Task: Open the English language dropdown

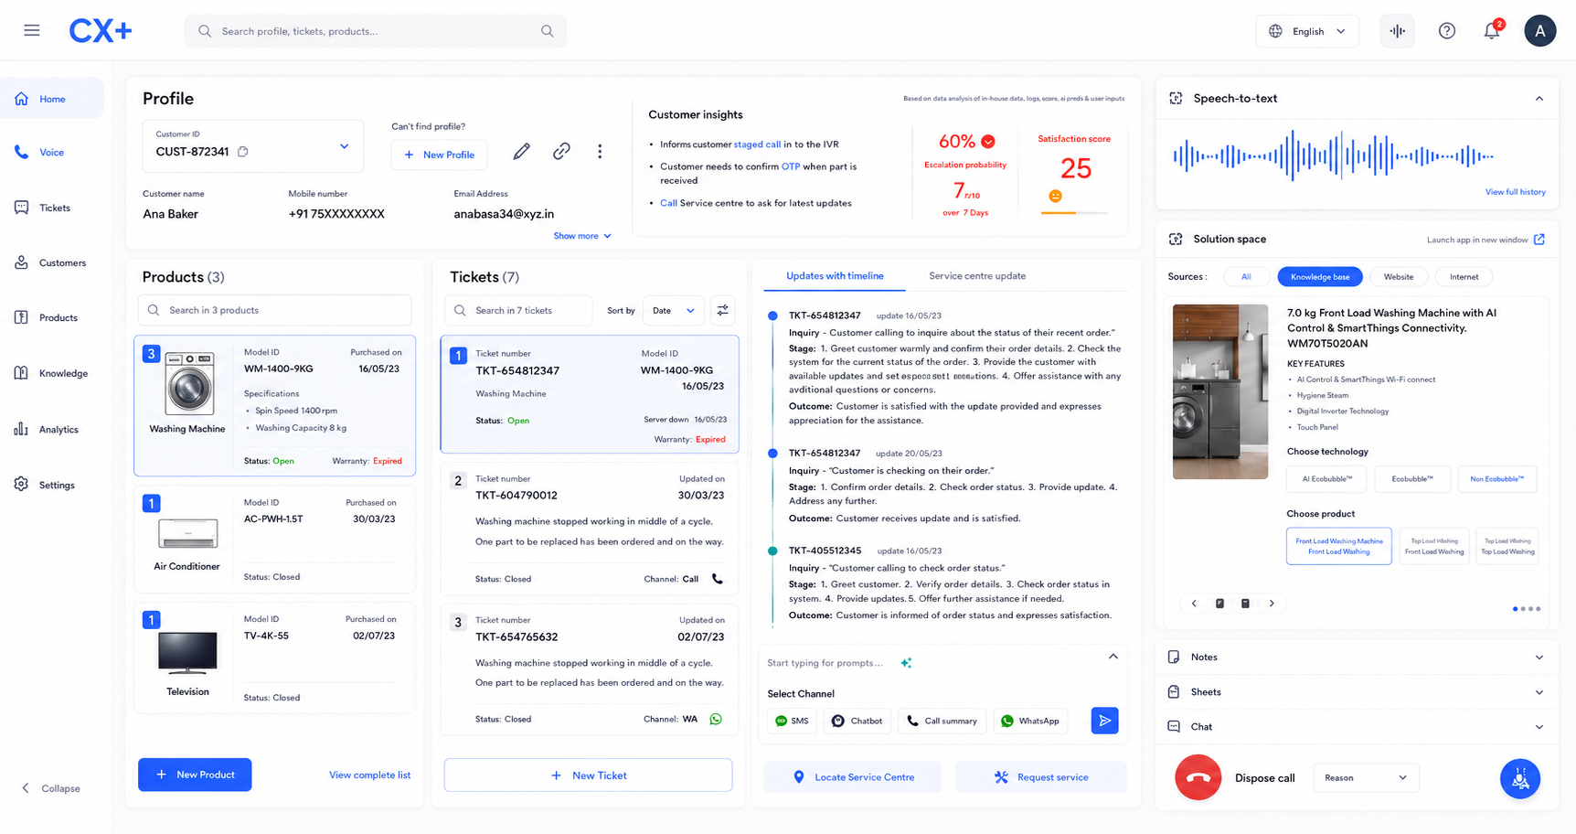Action: click(x=1307, y=31)
